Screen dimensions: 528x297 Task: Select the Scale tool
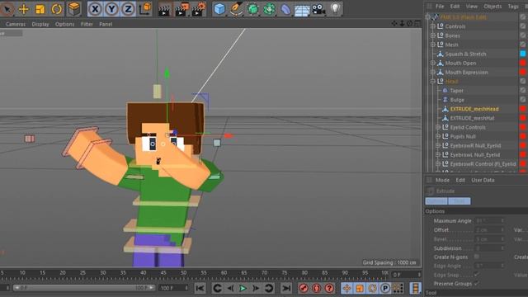coord(40,9)
